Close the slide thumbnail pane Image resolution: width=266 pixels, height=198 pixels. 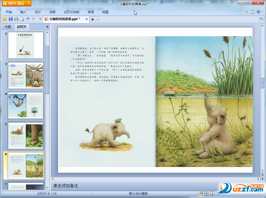(47, 27)
